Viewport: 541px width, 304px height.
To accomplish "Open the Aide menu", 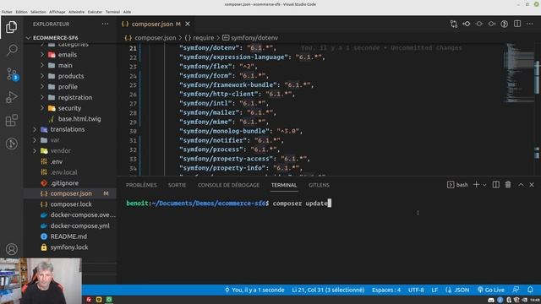I will (x=127, y=12).
